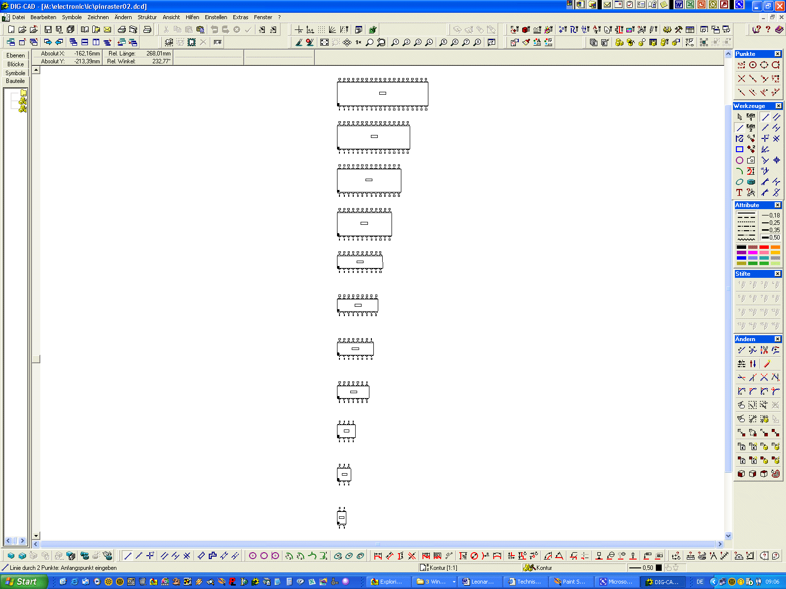786x589 pixels.
Task: Select the circle tool in Werkzeuge
Action: pyautogui.click(x=740, y=160)
